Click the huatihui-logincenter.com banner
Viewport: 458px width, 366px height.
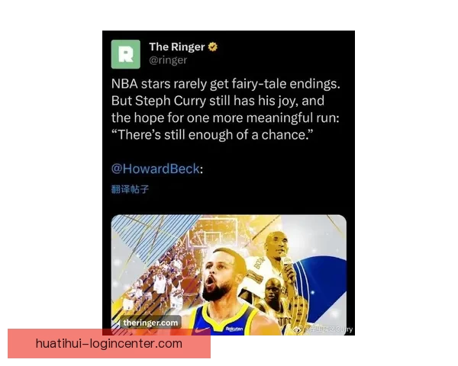pos(109,344)
